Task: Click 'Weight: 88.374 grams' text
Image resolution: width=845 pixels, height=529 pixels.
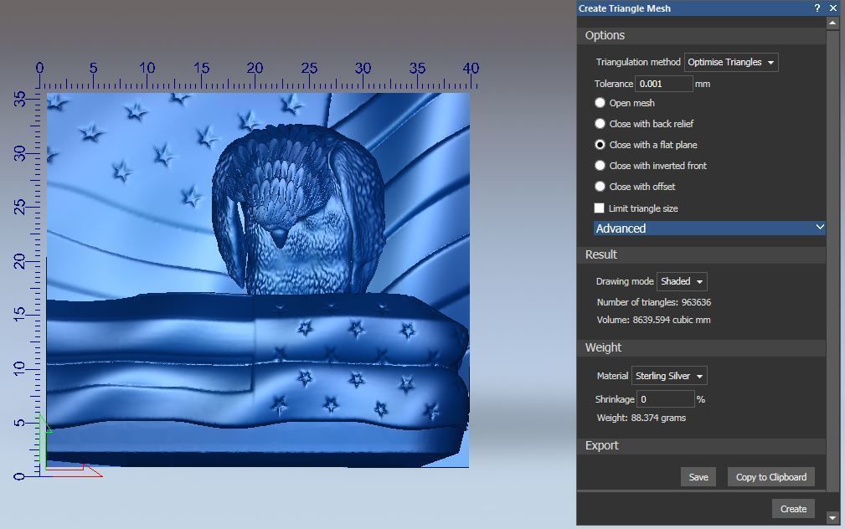Action: 641,418
